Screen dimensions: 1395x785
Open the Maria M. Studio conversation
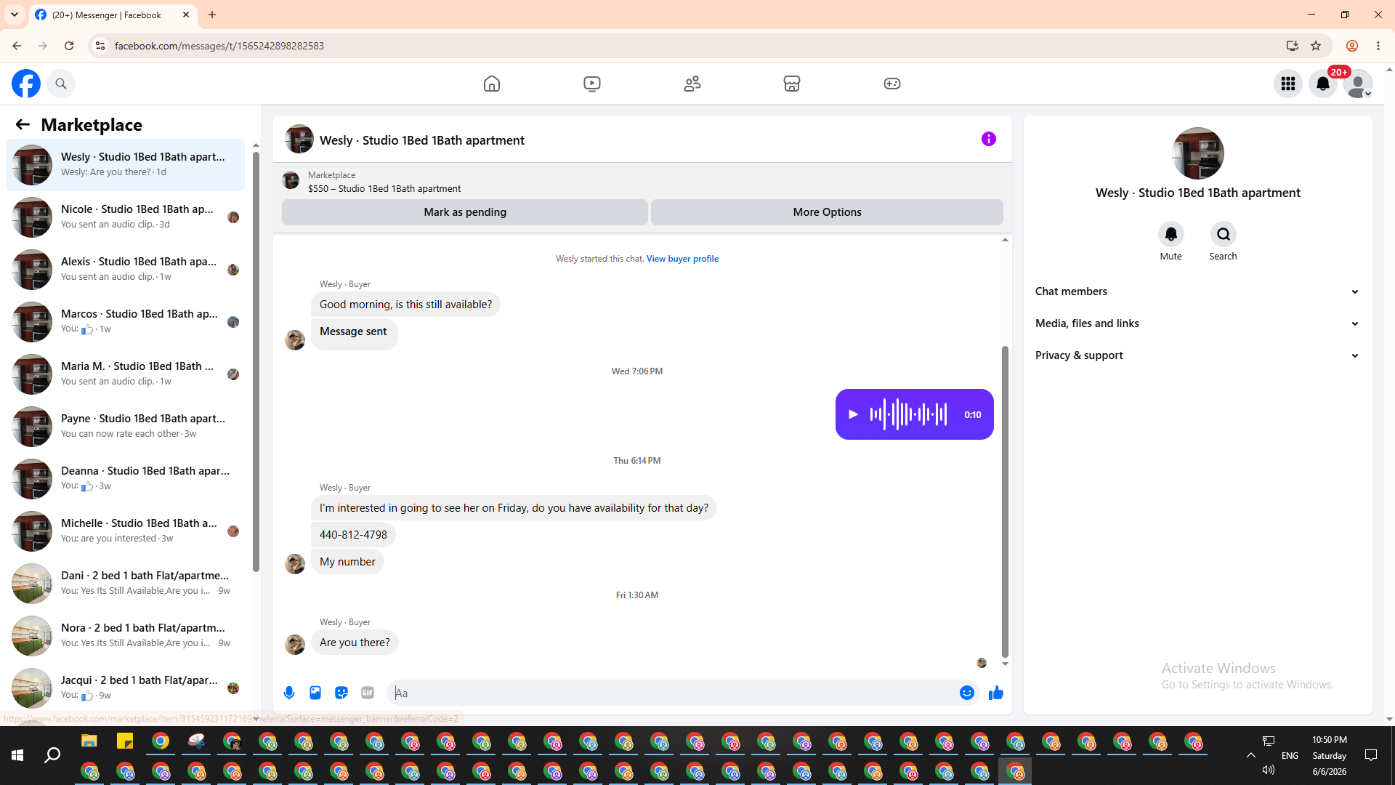click(x=125, y=374)
